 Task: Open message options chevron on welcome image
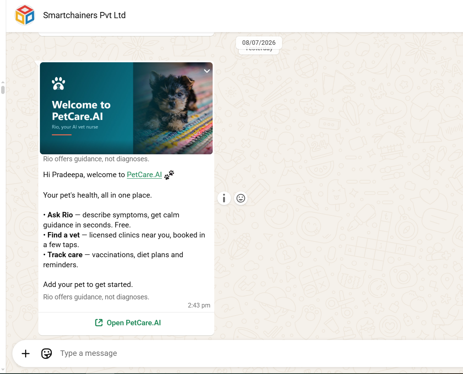click(x=207, y=71)
